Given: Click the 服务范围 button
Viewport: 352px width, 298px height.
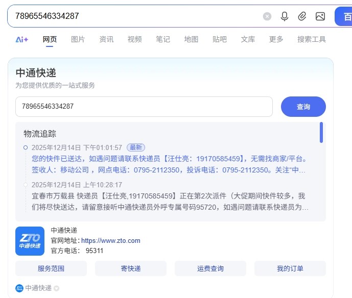Looking at the screenshot, I should pyautogui.click(x=51, y=268).
